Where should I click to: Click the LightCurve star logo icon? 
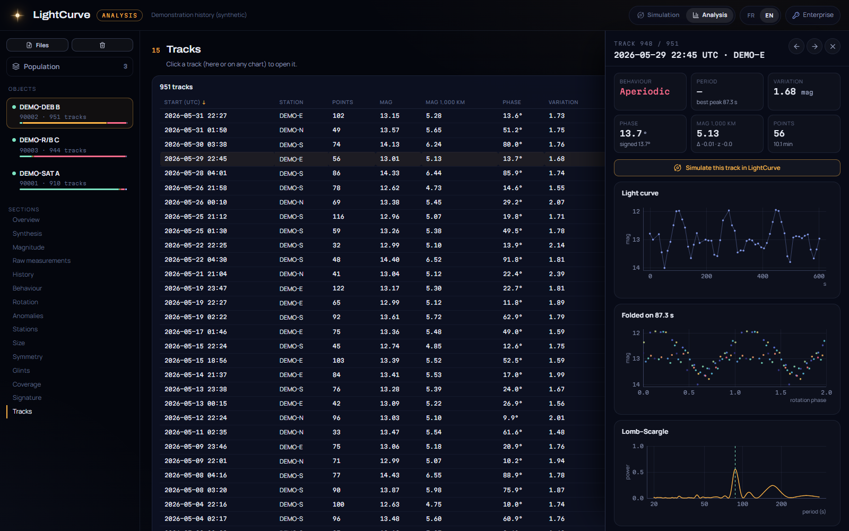pyautogui.click(x=18, y=15)
